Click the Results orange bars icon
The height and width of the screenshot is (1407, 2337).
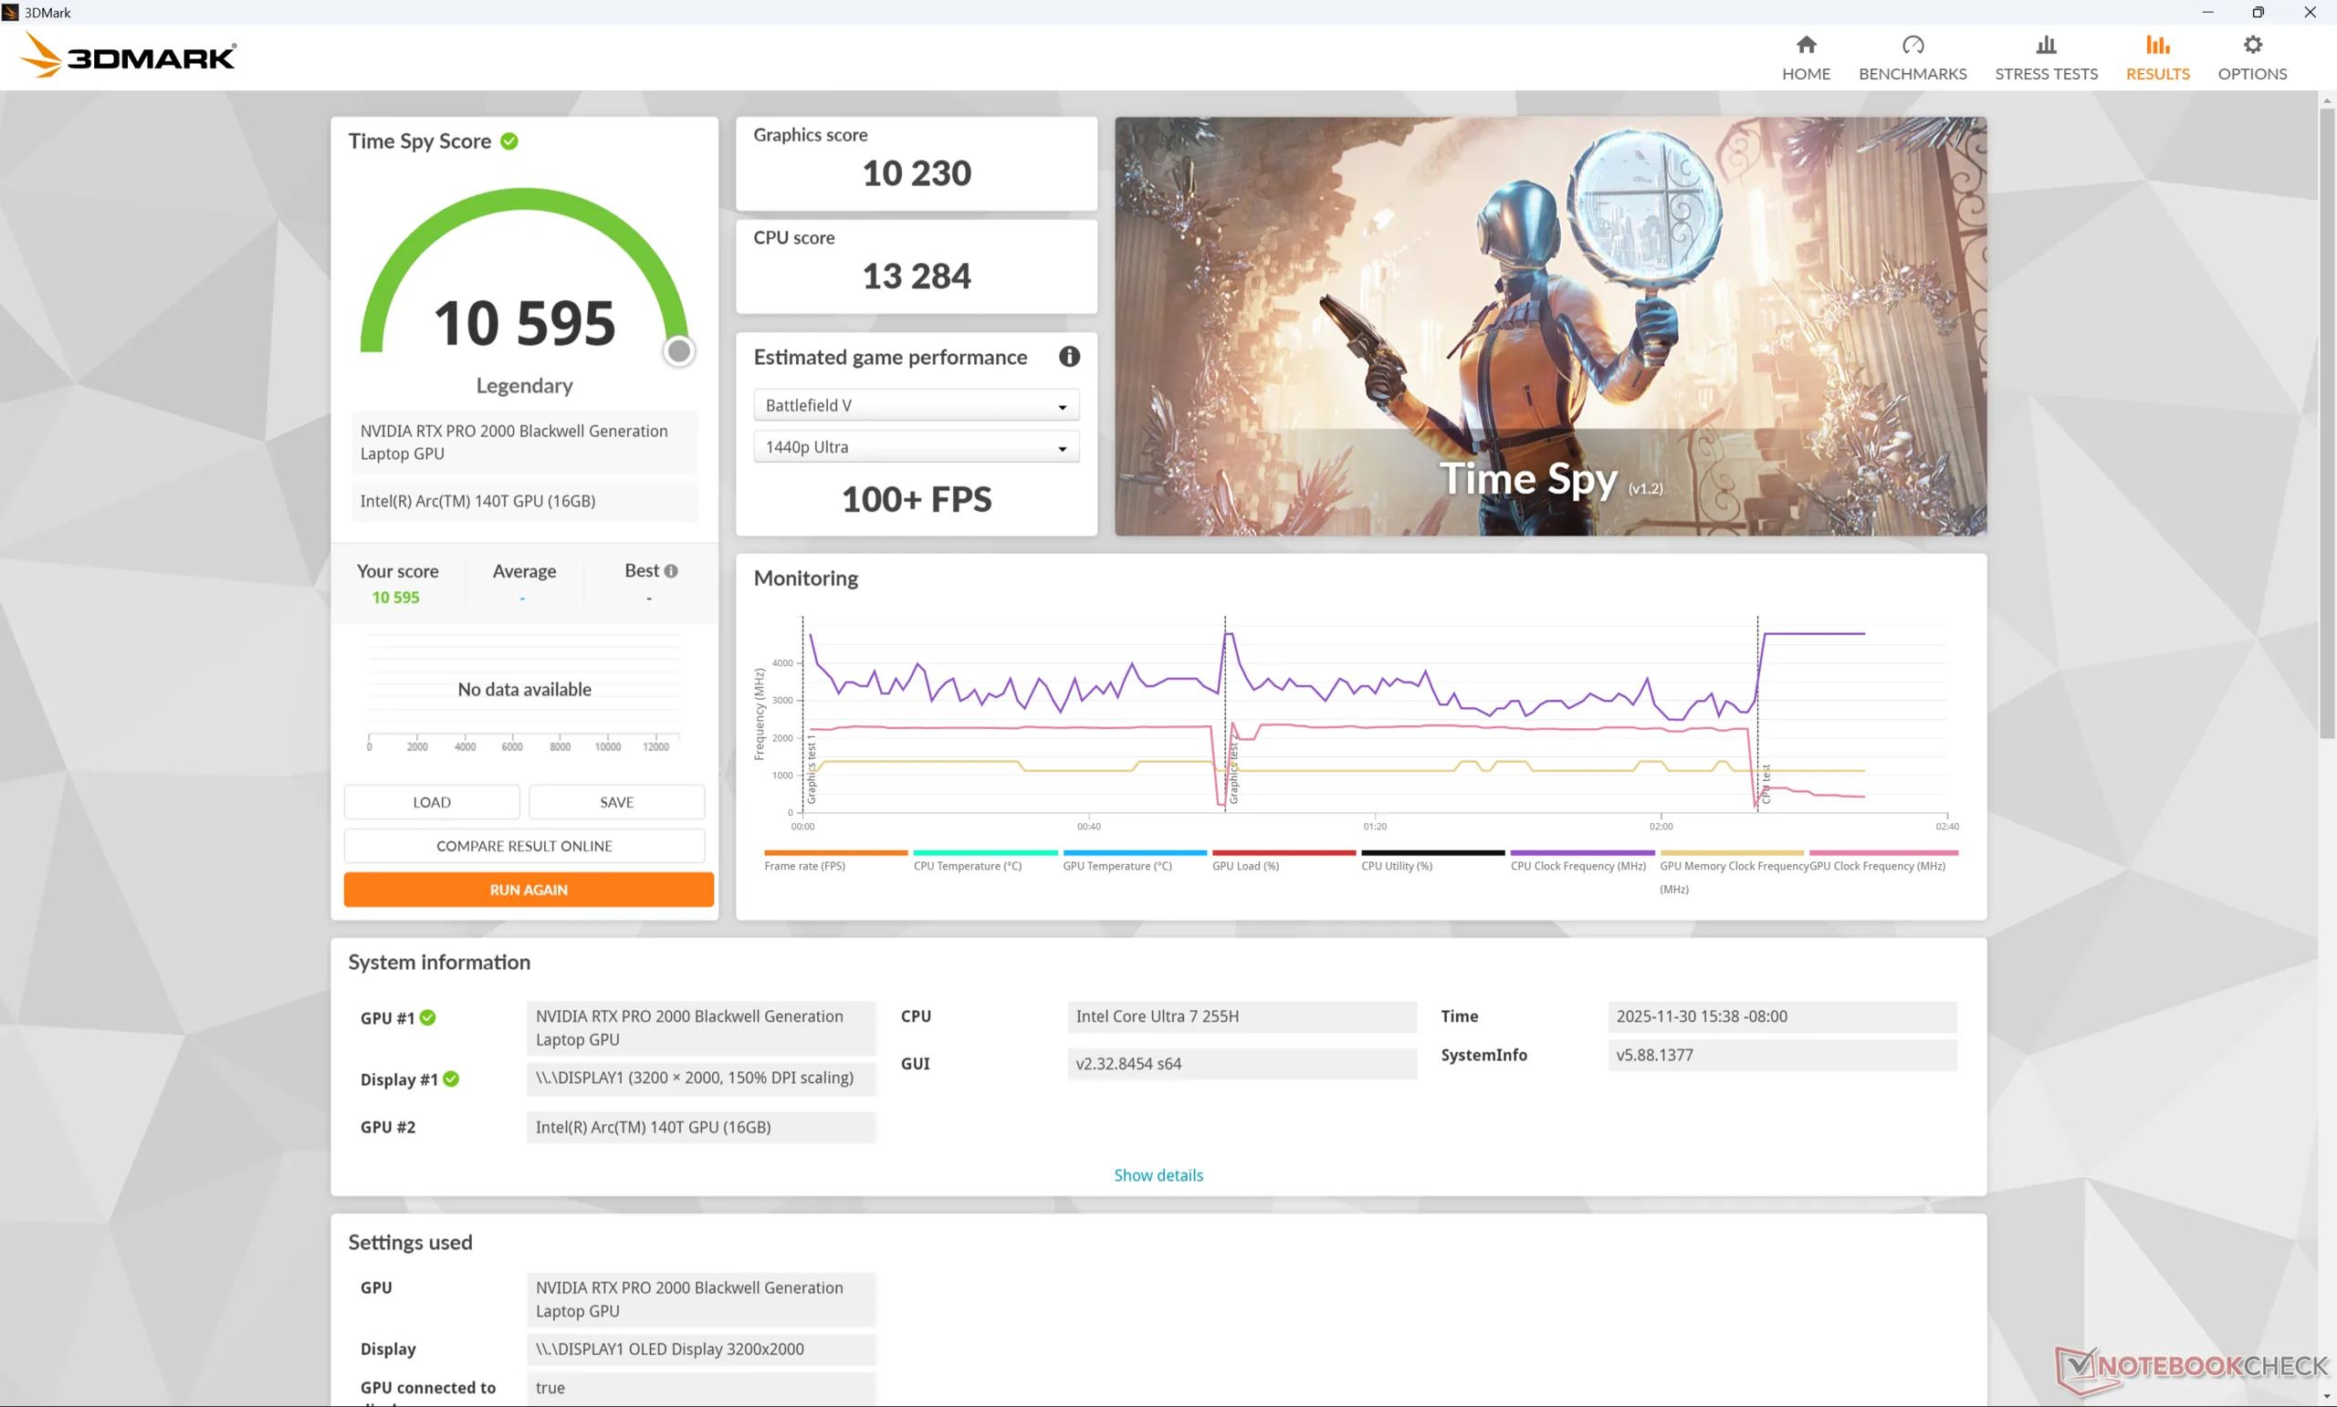pyautogui.click(x=2157, y=46)
